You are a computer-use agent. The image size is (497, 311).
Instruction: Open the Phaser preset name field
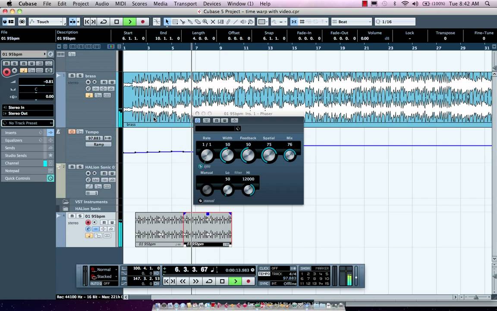(215, 128)
